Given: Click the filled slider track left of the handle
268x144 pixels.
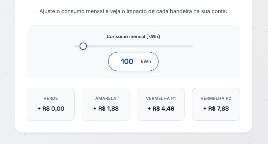Looking at the screenshot, I should tap(77, 46).
